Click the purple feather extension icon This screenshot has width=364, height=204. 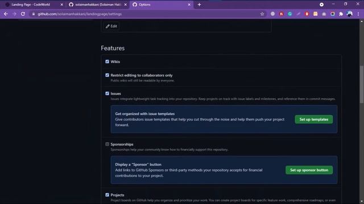point(298,14)
